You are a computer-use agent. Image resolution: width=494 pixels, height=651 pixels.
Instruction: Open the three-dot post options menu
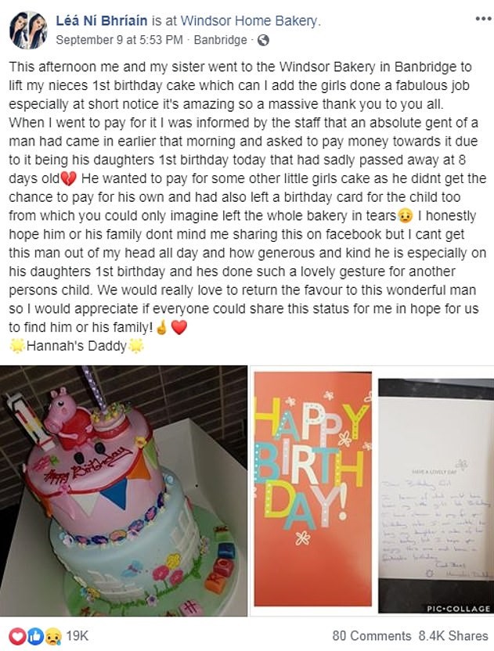coord(483,19)
